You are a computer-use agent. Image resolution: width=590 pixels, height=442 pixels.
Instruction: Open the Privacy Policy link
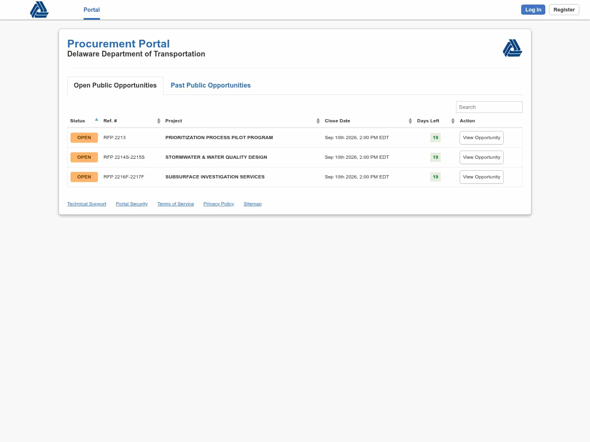[219, 204]
